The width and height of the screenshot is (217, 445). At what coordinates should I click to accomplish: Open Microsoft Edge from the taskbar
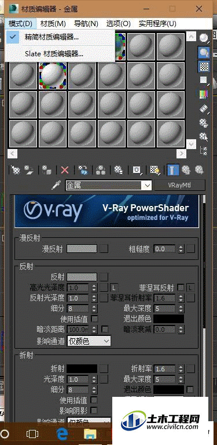click(62, 434)
